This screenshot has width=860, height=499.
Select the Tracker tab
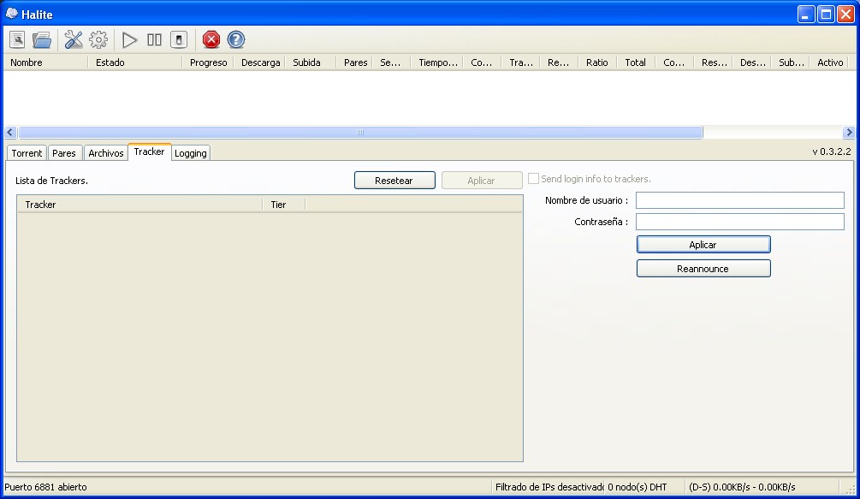(x=149, y=151)
